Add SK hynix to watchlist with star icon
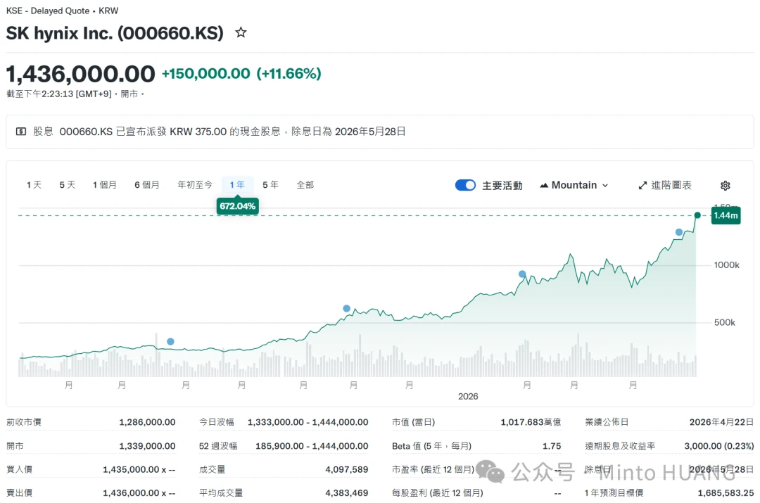The height and width of the screenshot is (503, 760). coord(241,32)
